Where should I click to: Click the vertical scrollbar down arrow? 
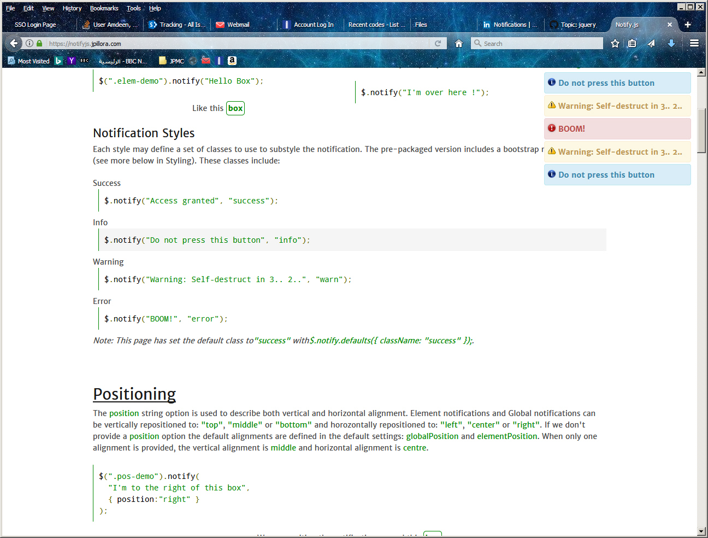[x=701, y=531]
